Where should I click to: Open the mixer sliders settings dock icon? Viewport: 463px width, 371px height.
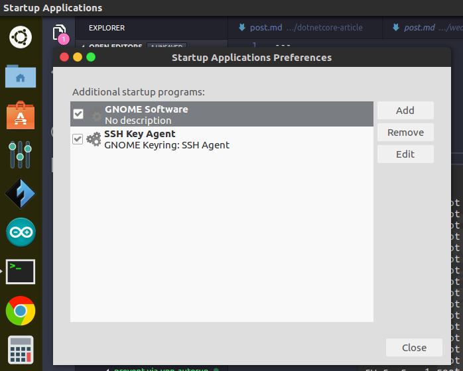coord(20,154)
